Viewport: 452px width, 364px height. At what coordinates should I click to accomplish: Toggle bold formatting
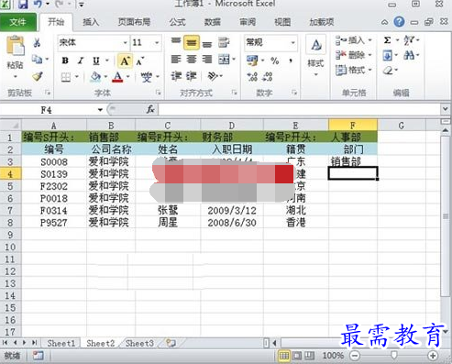pyautogui.click(x=65, y=61)
